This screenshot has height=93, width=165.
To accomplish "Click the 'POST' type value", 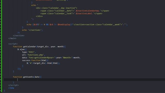I will [32, 52].
